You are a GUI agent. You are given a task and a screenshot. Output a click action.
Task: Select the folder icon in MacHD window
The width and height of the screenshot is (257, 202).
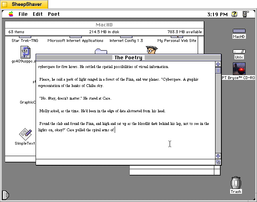[x=101, y=51]
